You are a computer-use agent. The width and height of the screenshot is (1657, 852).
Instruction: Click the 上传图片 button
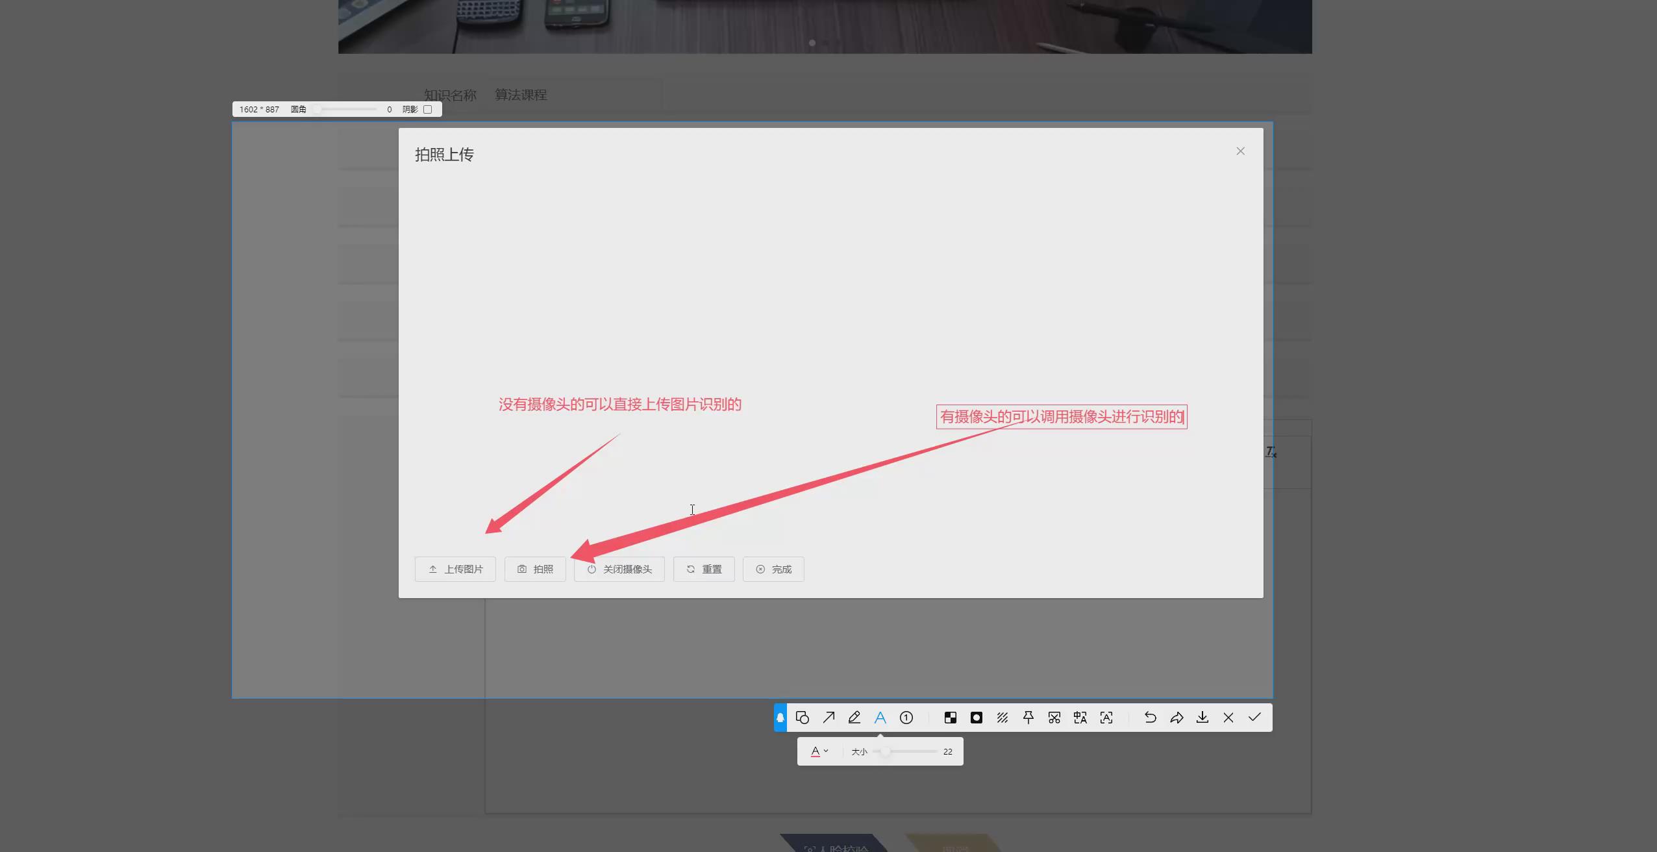coord(455,569)
